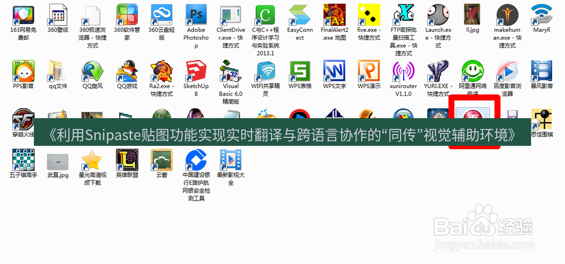
Task: Select the ClientDriver.exe shortcut
Action: point(231,15)
